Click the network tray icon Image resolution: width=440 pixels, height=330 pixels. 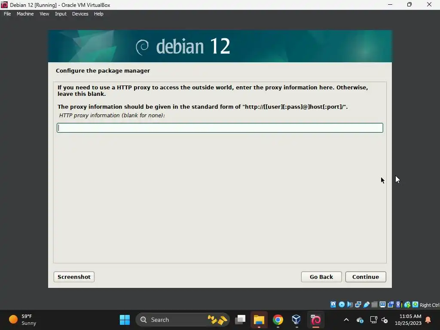373,320
